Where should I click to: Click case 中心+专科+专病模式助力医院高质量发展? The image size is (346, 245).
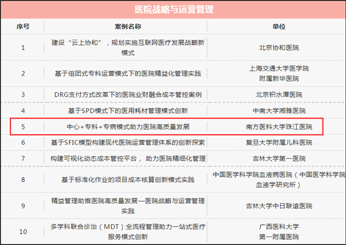(128, 127)
